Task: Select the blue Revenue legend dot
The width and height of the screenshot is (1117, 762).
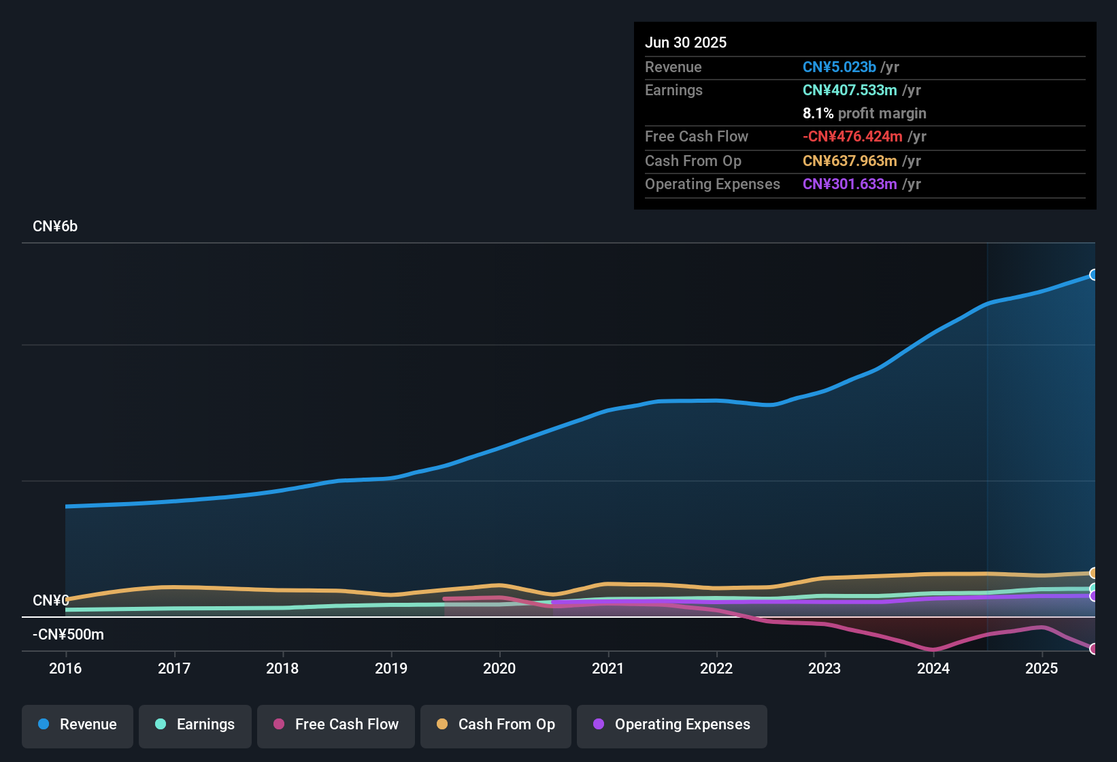Action: (x=43, y=725)
